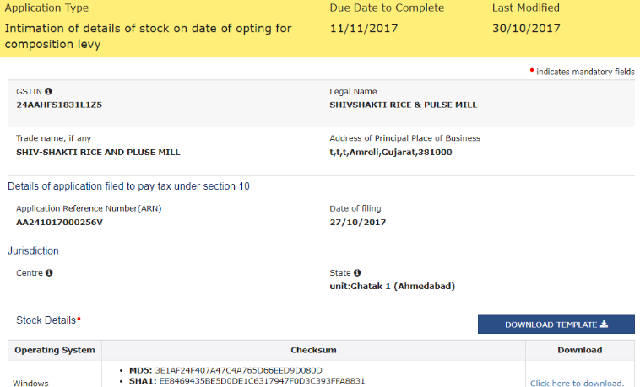Viewport: 640px width, 387px height.
Task: Open the 'Click here to download' link
Action: [x=577, y=383]
